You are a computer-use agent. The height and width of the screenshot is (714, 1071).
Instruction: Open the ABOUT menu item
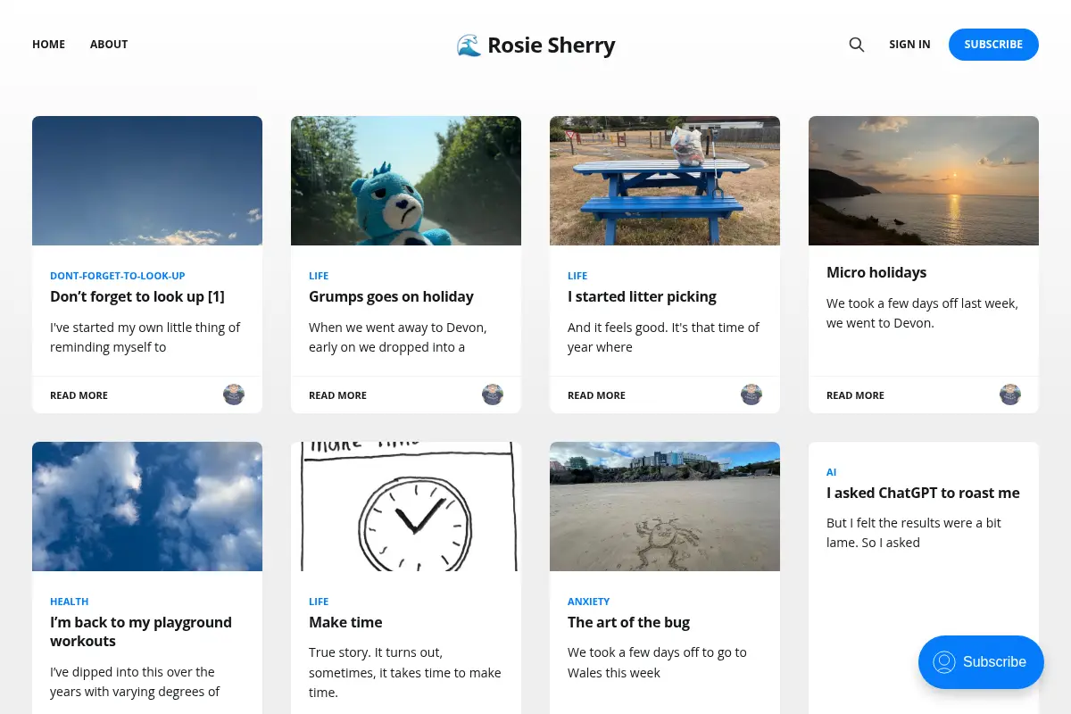(x=109, y=44)
